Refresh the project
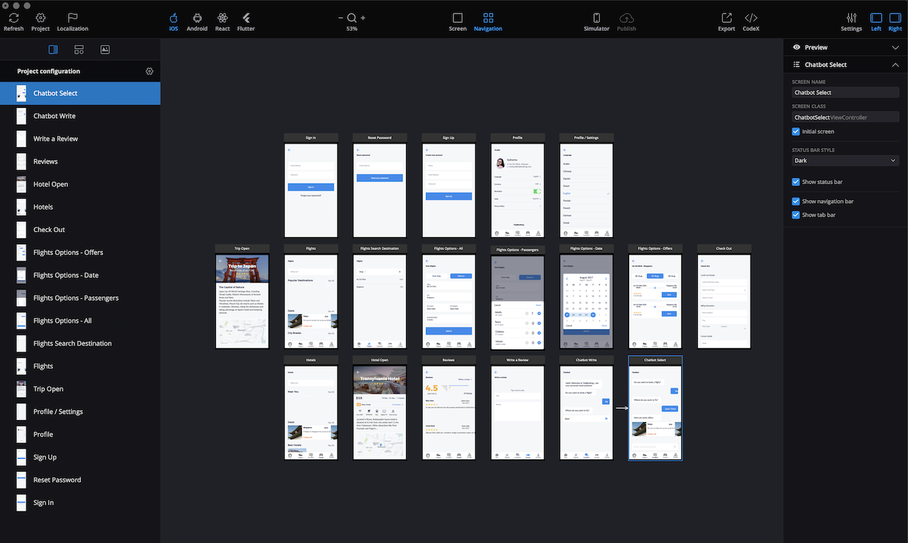This screenshot has width=908, height=543. (13, 21)
